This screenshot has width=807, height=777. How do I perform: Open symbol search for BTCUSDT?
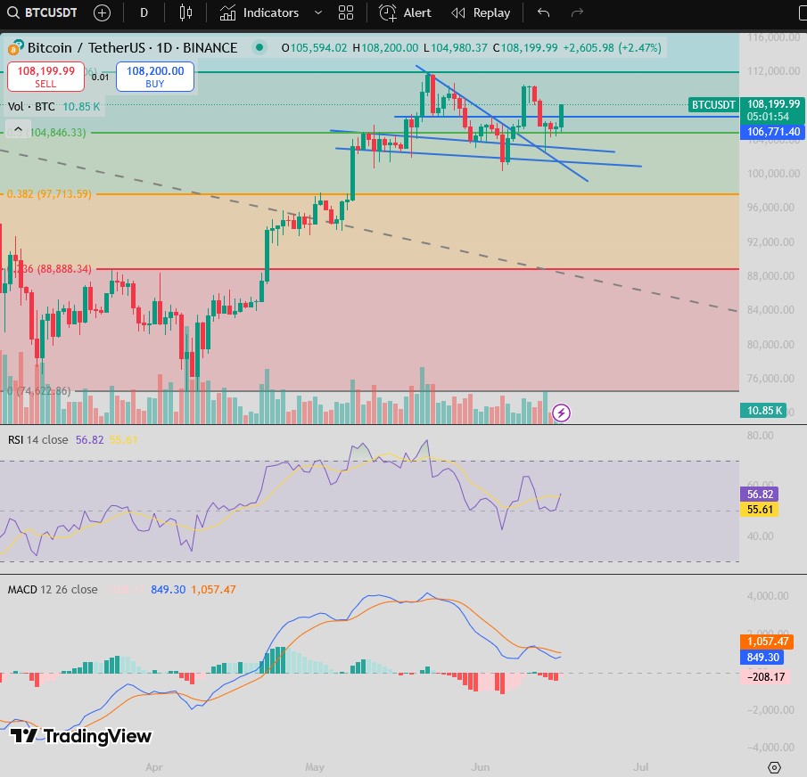[x=42, y=12]
